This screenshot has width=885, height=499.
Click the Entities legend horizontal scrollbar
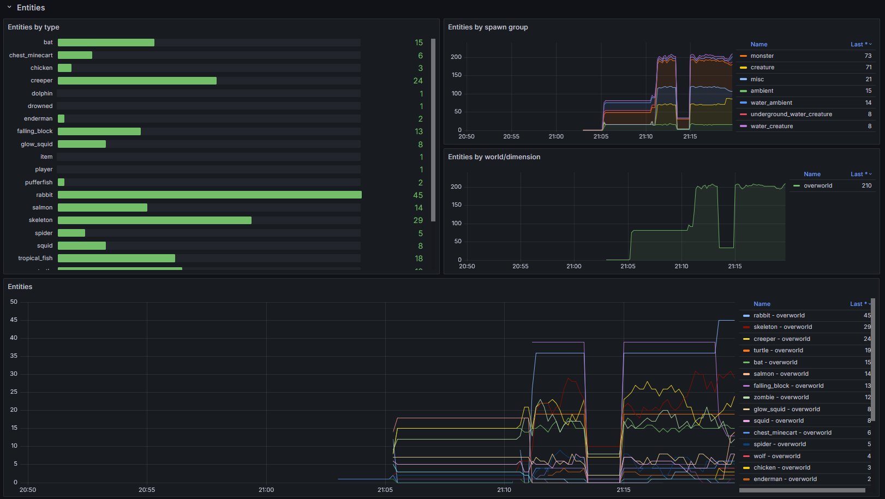pos(802,490)
